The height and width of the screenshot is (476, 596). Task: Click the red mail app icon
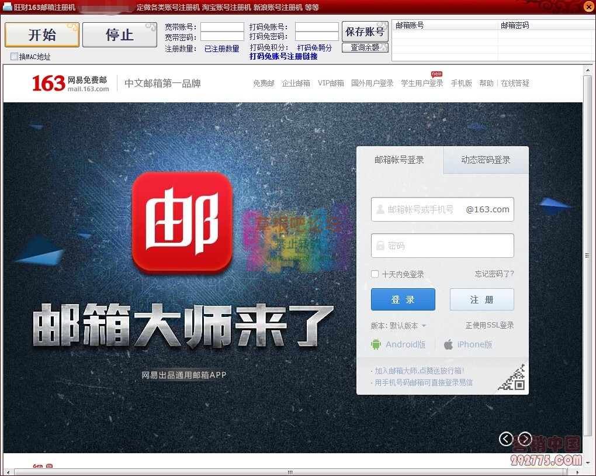tap(182, 222)
